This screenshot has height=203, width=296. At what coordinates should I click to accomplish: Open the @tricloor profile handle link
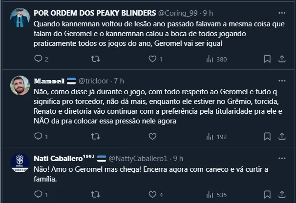(x=94, y=81)
